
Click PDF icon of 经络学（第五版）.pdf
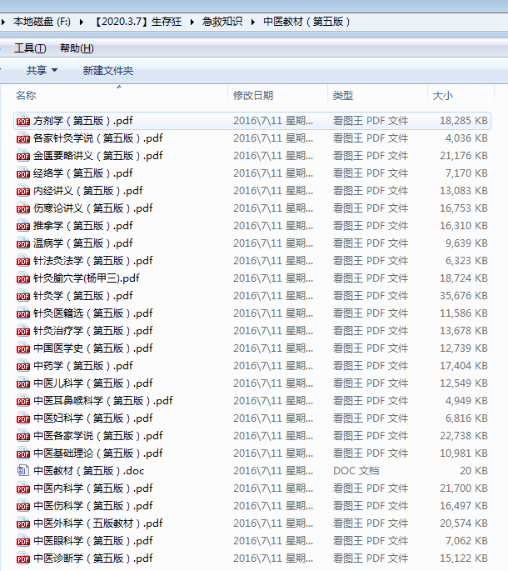[23, 173]
